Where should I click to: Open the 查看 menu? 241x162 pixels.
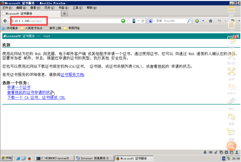coord(35,8)
